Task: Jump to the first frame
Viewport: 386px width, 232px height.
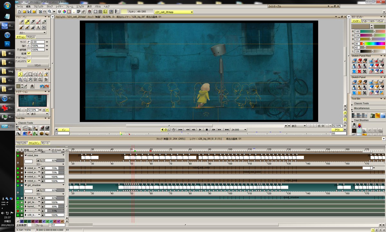Action: click(x=180, y=129)
